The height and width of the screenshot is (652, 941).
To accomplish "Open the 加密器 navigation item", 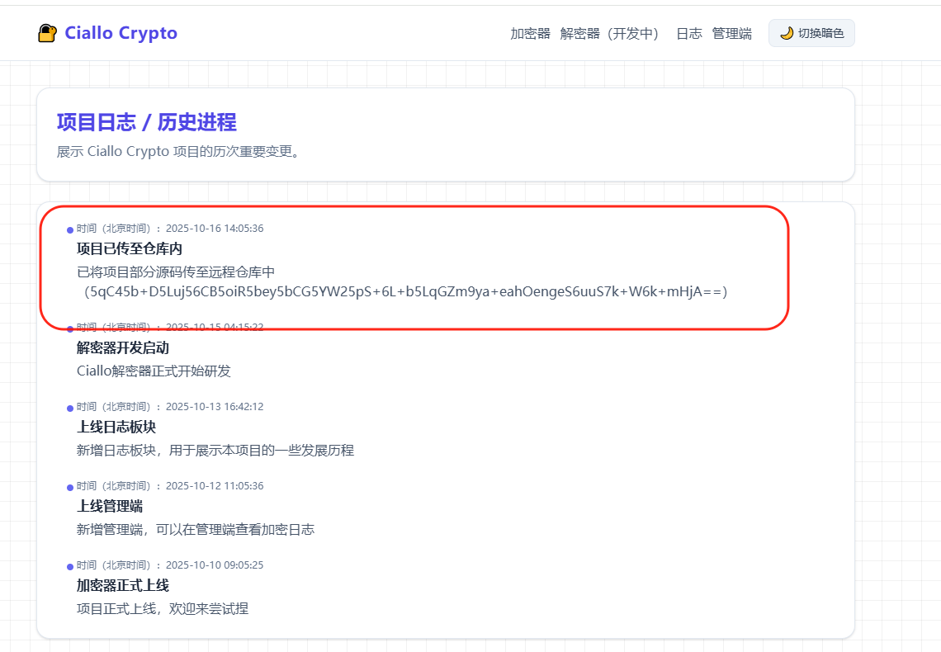I will click(530, 34).
